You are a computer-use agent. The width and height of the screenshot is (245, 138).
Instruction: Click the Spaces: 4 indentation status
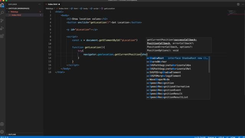pos(212,137)
